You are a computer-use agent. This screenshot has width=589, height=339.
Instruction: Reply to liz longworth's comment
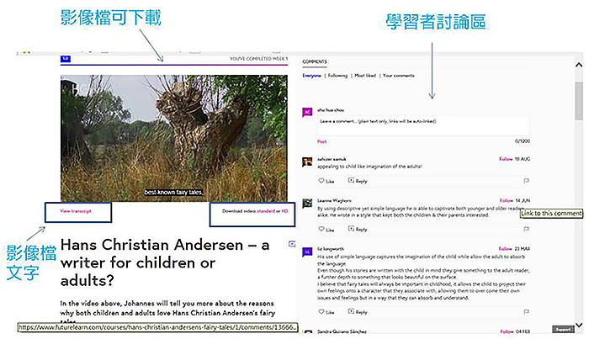coord(358,312)
